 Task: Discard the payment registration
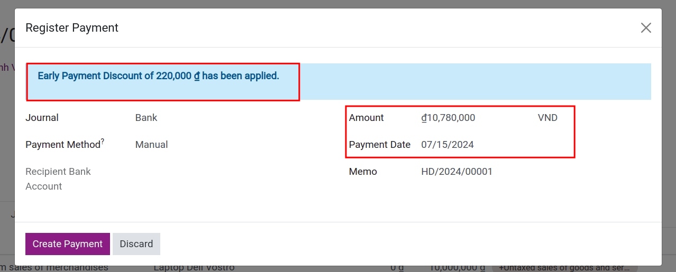(x=136, y=244)
